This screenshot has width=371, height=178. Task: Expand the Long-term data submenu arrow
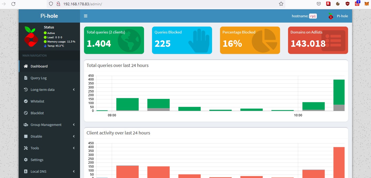click(74, 90)
